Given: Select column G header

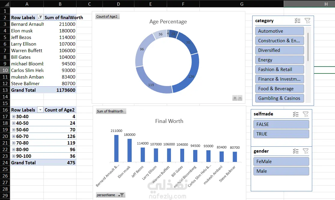Looking at the screenshot, I should 242,4.
